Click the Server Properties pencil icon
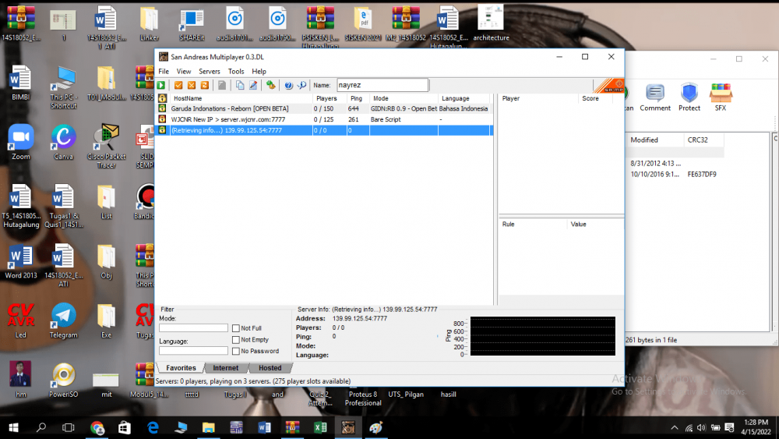The height and width of the screenshot is (439, 779). click(253, 85)
